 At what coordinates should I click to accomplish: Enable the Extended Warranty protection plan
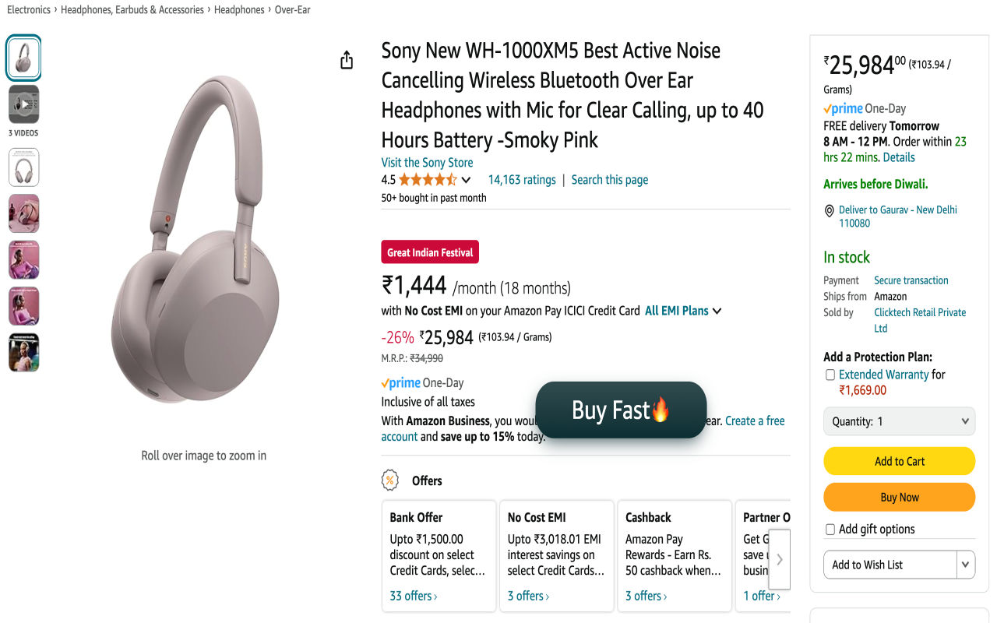830,375
